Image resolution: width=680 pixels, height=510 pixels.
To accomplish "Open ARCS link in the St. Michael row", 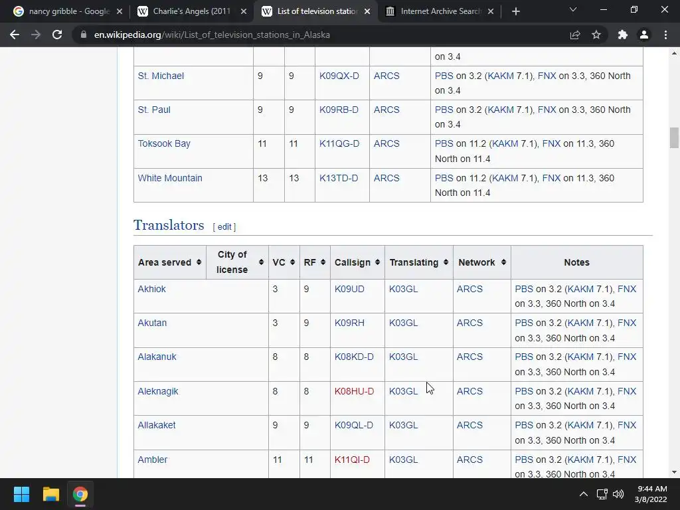I will coord(386,76).
